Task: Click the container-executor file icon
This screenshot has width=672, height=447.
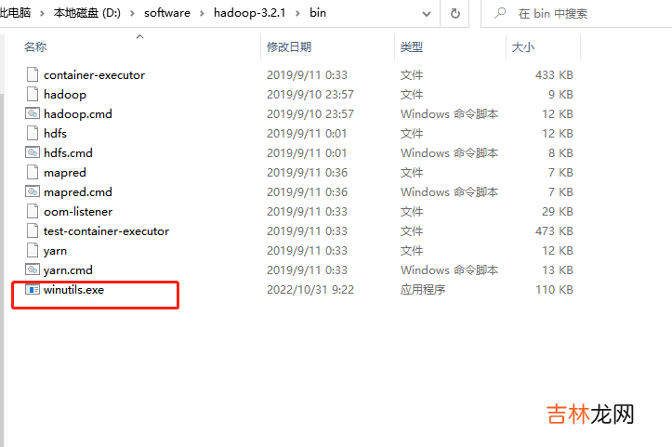Action: point(33,75)
